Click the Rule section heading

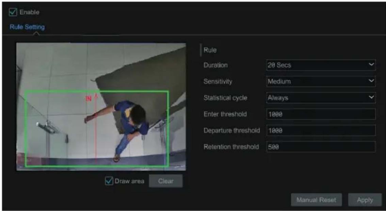pos(210,50)
